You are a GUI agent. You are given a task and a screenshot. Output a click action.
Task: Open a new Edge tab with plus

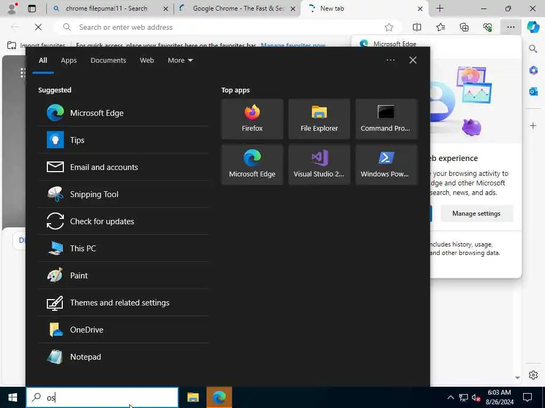(440, 8)
